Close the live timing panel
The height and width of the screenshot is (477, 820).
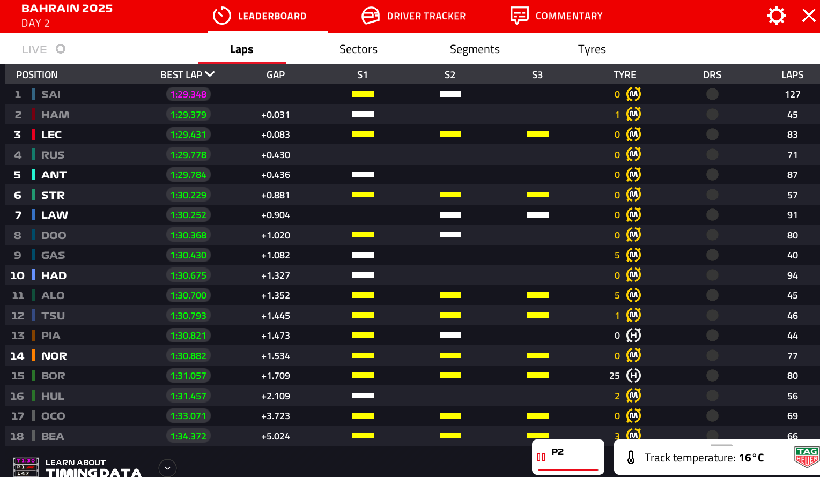click(x=809, y=16)
